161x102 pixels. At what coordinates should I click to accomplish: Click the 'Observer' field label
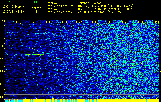pyautogui.click(x=52, y=3)
